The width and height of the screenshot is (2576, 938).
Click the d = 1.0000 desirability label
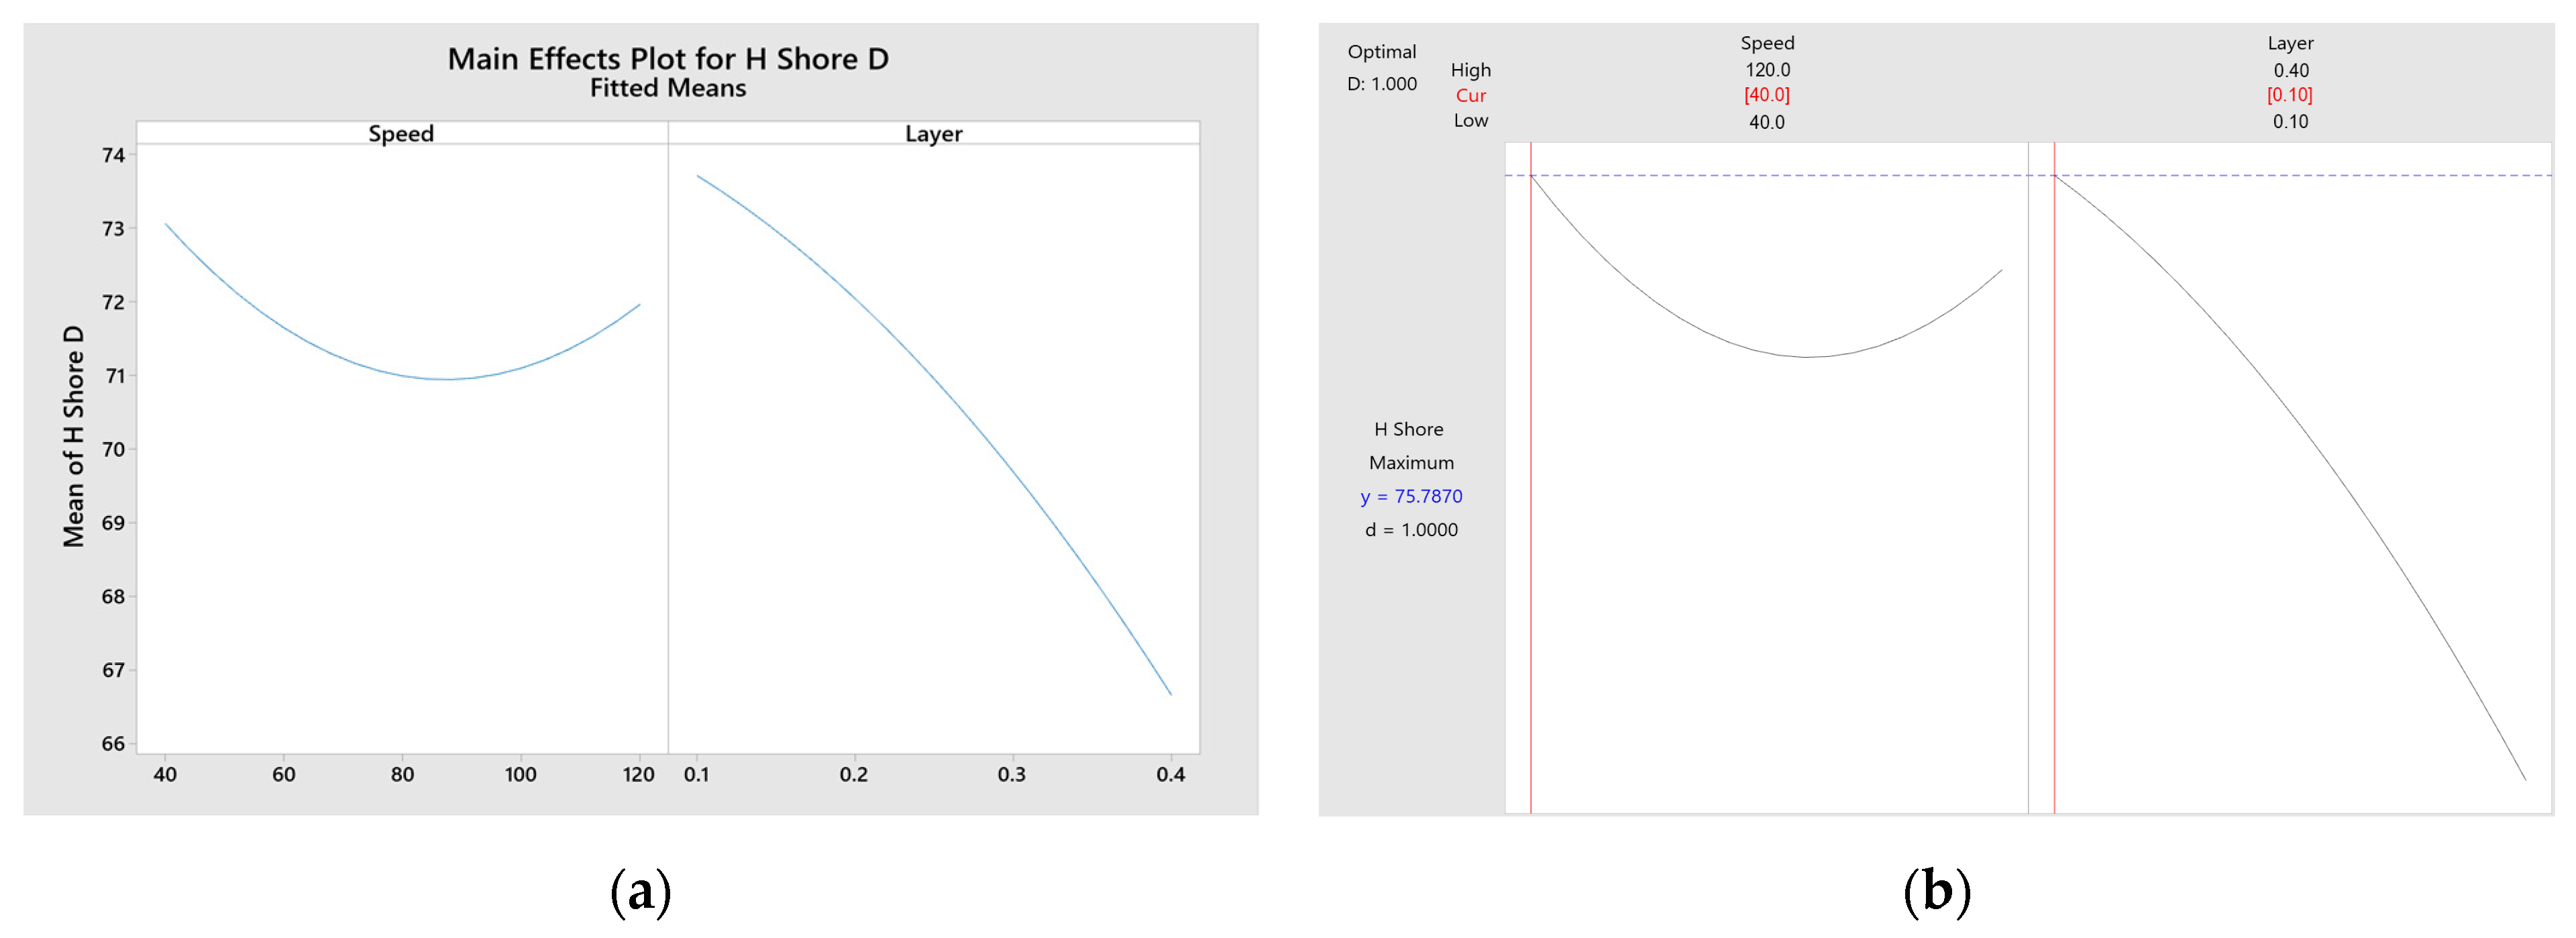point(1411,530)
